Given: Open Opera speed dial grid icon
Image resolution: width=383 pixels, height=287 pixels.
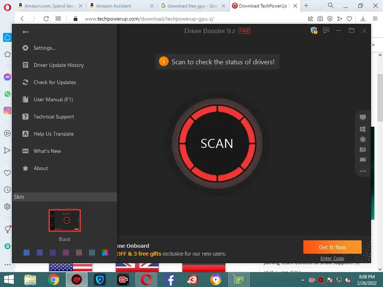Looking at the screenshot, I should 58,19.
